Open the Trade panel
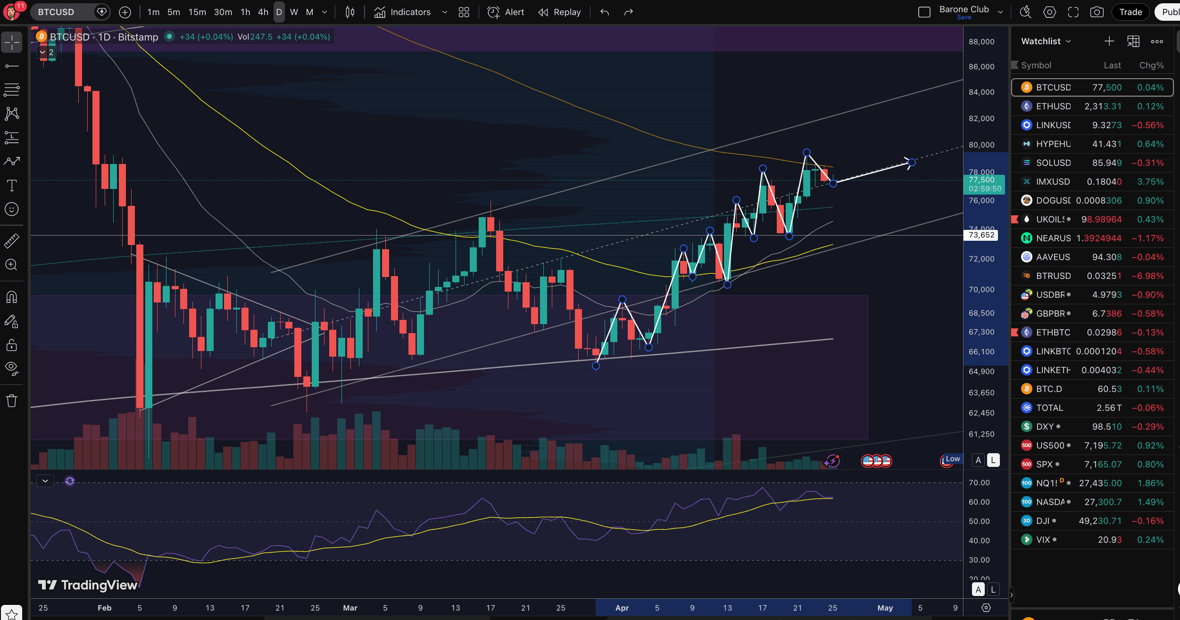 tap(1130, 12)
